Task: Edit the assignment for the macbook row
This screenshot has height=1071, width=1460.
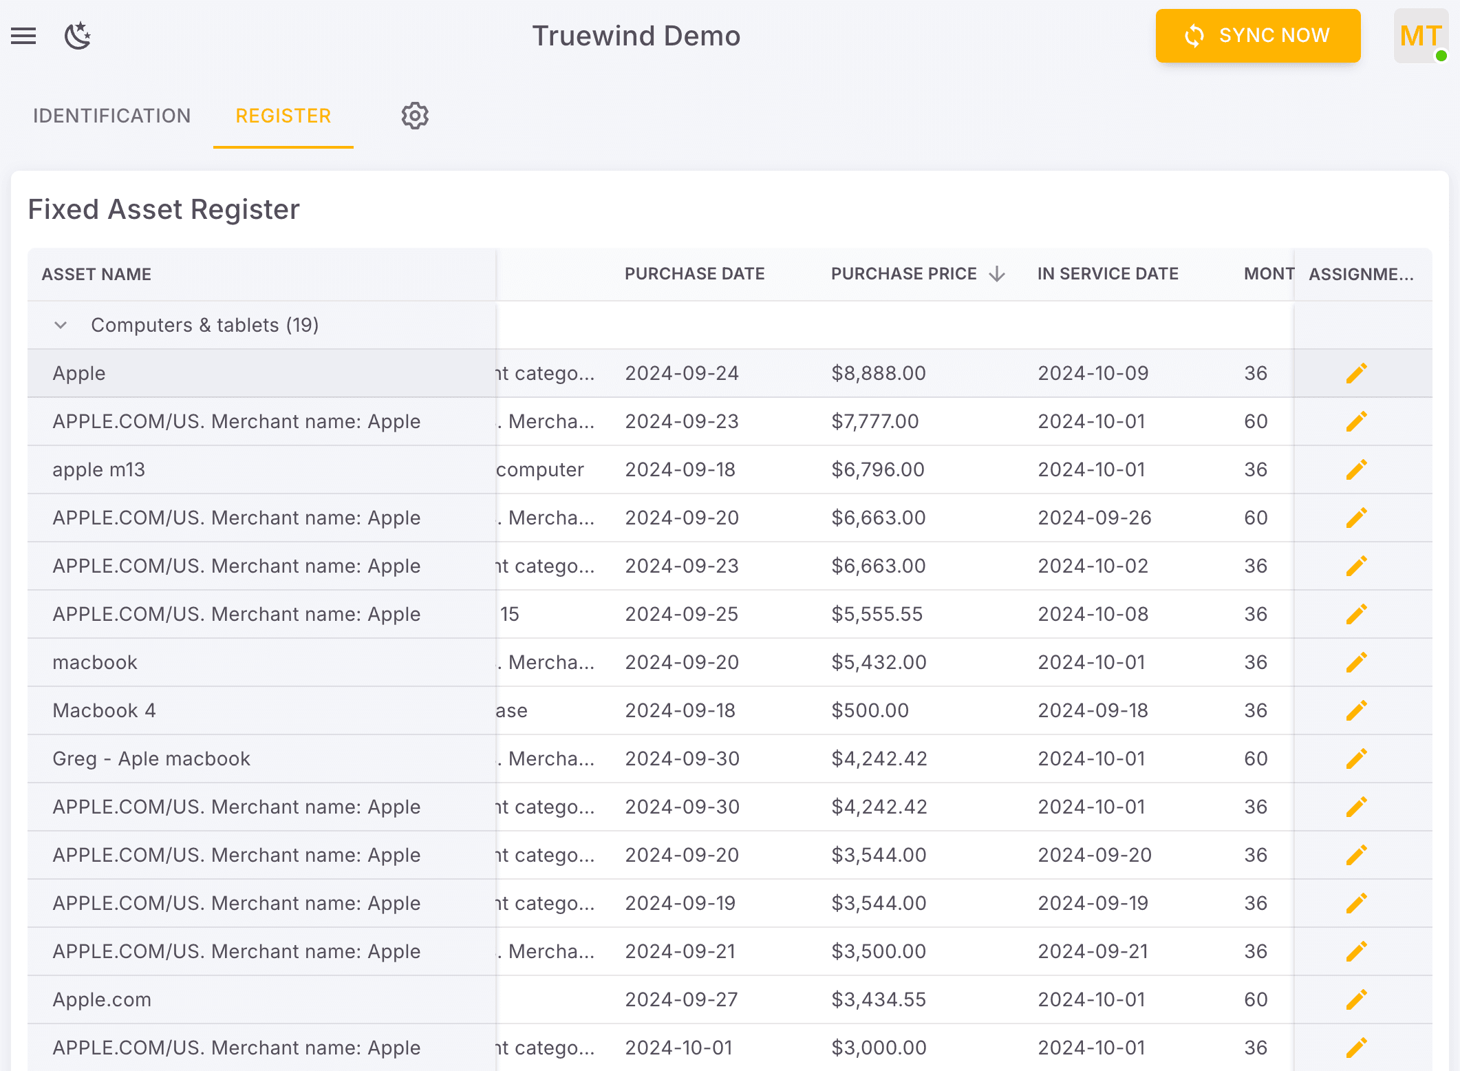Action: click(x=1356, y=661)
